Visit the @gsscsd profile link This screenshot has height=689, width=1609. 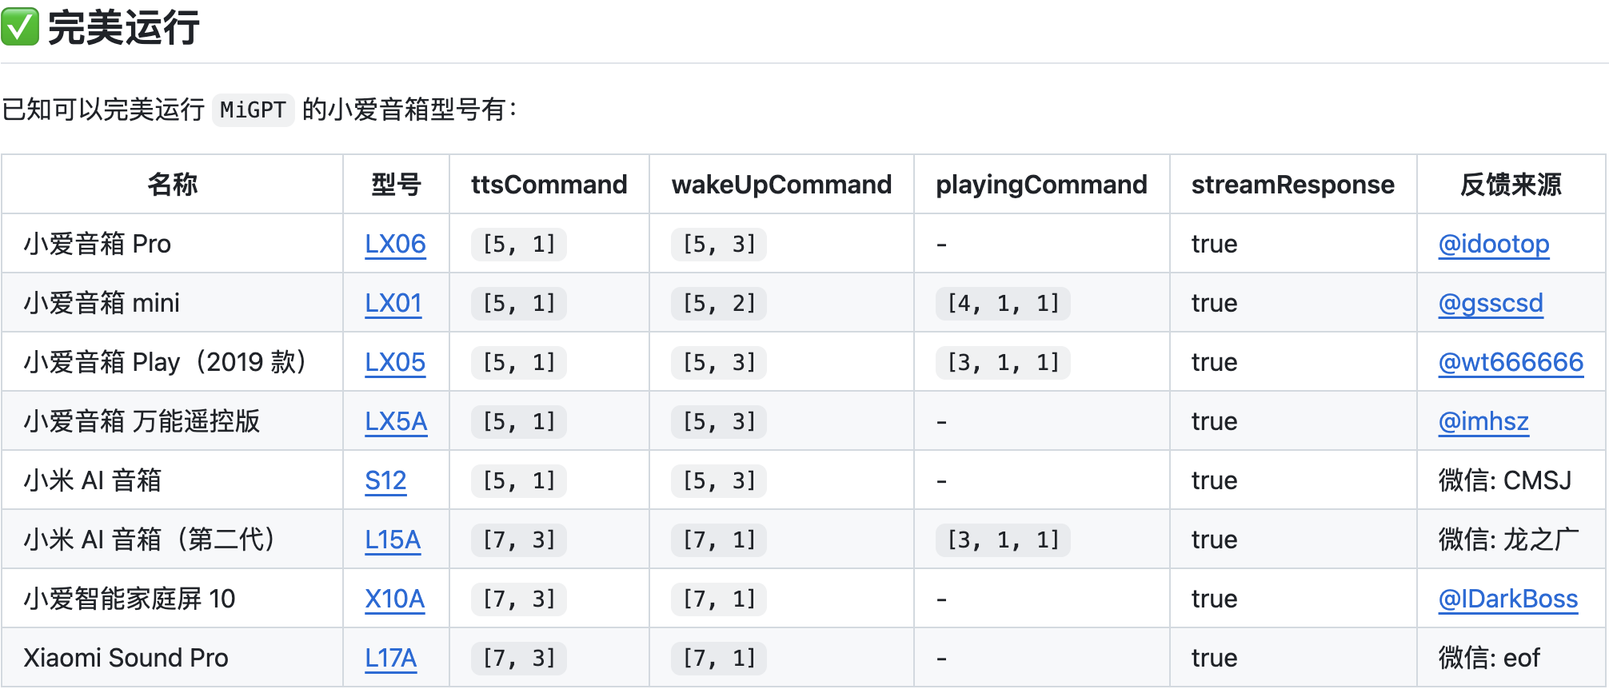[x=1491, y=303]
